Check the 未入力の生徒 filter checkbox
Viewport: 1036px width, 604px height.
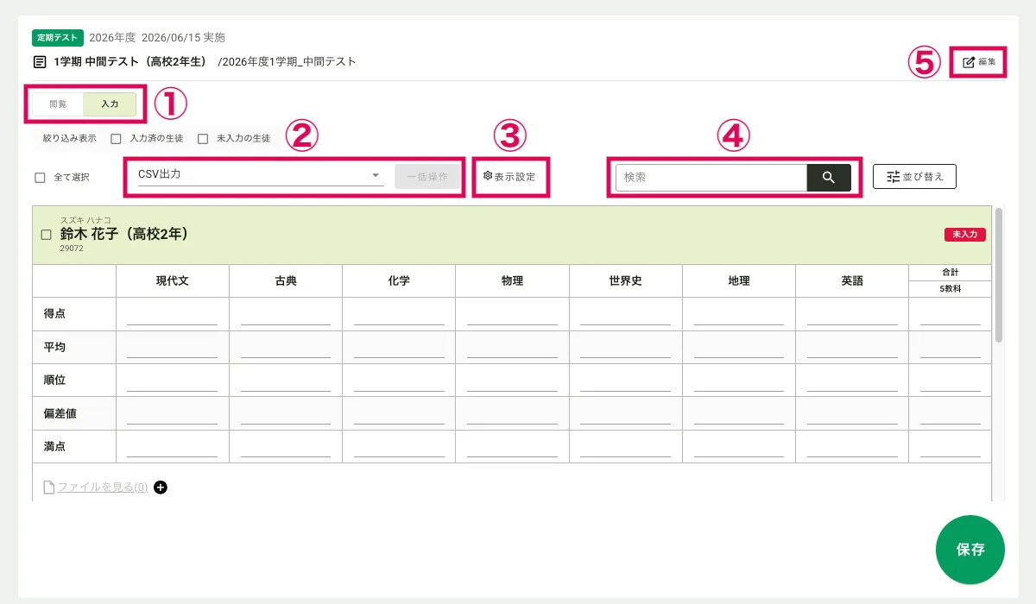tap(203, 138)
